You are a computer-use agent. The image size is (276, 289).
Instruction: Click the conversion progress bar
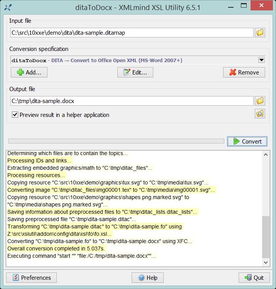(116, 141)
